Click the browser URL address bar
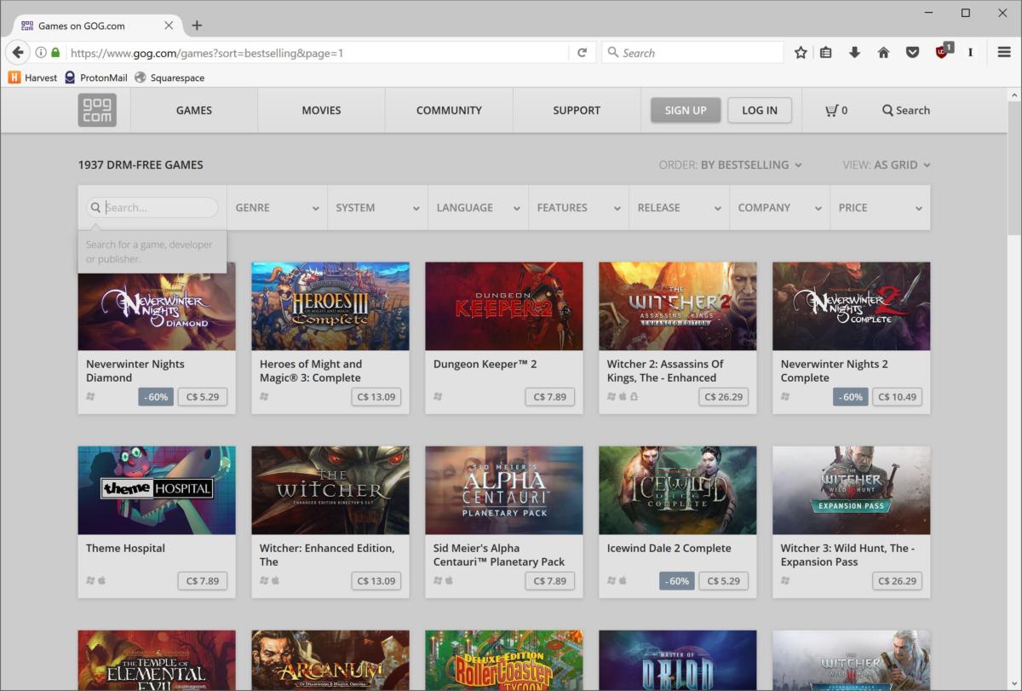The image size is (1022, 691). [317, 53]
